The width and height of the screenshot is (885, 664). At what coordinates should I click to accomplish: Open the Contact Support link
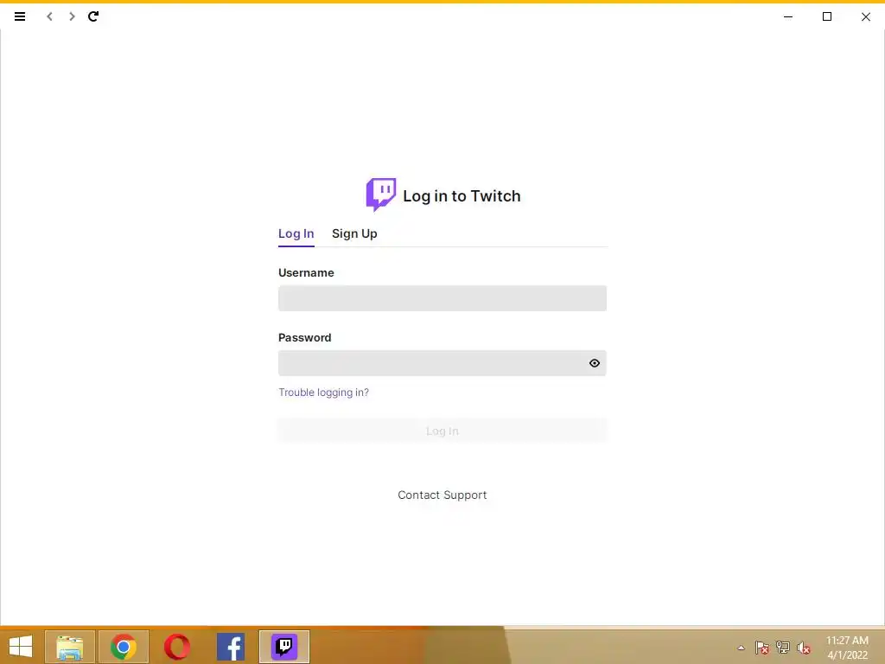tap(442, 495)
